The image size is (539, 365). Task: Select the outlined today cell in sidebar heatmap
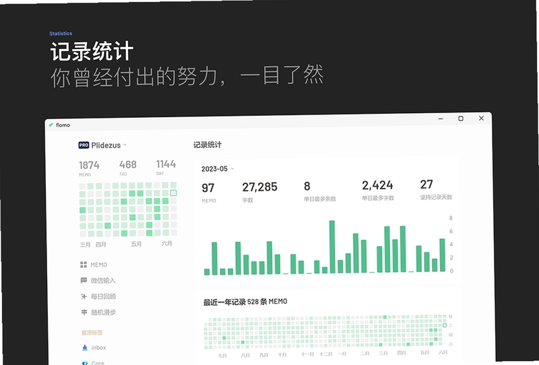coord(174,193)
